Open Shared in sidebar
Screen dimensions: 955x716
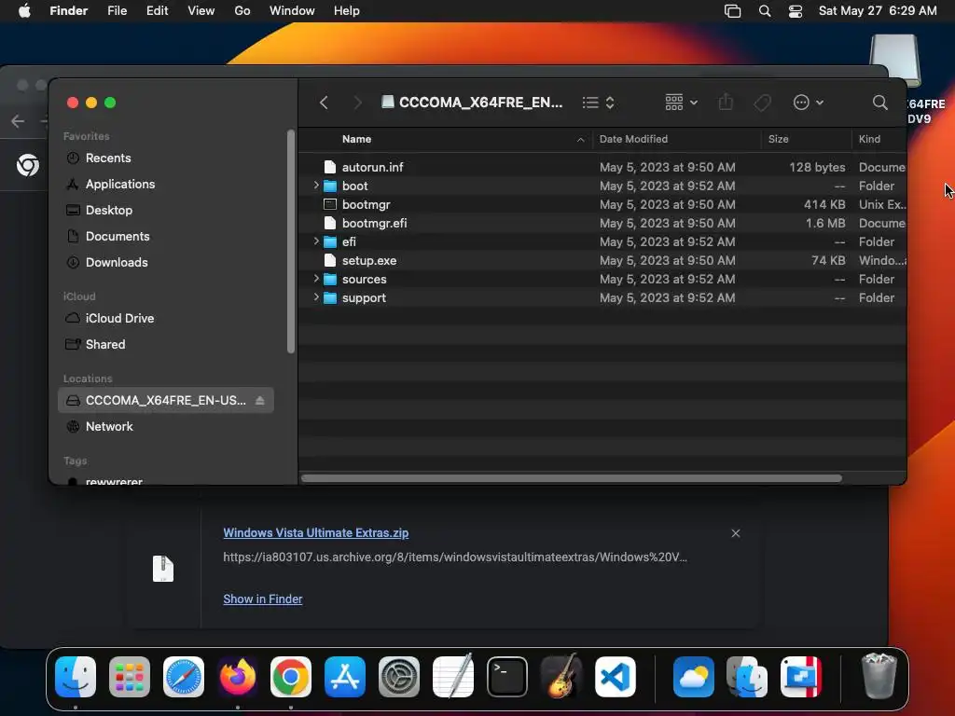click(x=104, y=345)
